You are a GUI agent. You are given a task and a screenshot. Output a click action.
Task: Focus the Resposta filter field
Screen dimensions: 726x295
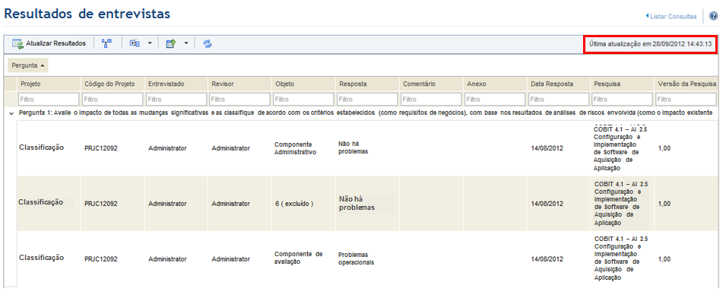368,99
